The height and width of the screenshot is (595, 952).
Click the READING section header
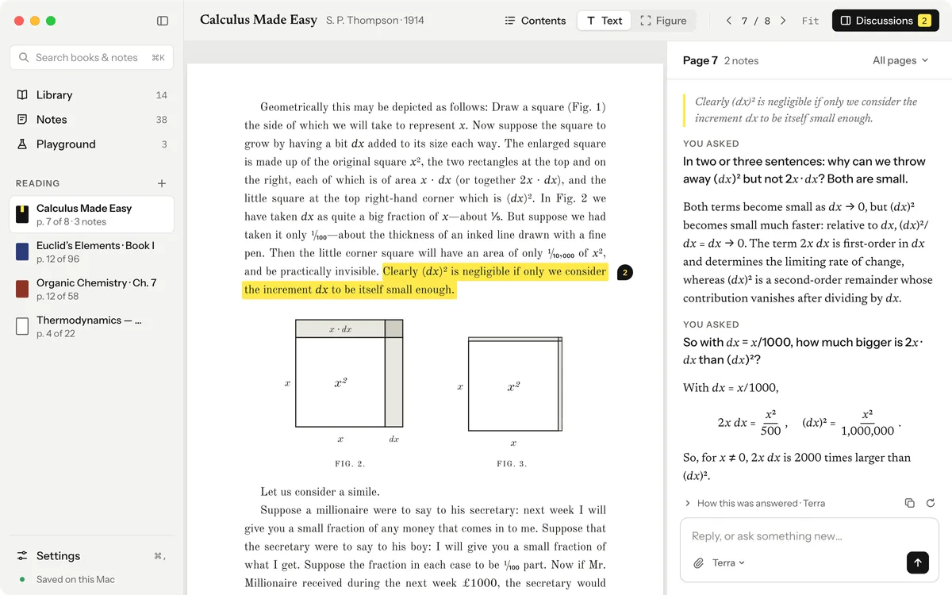pos(38,183)
